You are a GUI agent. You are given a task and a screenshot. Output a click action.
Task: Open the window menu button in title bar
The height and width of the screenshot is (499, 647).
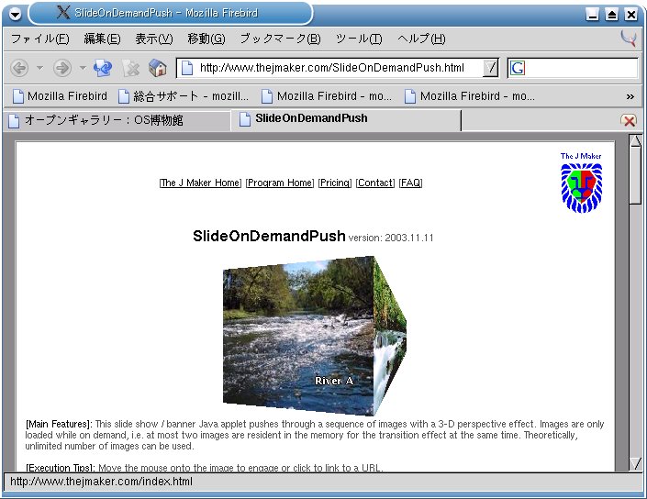pyautogui.click(x=15, y=15)
